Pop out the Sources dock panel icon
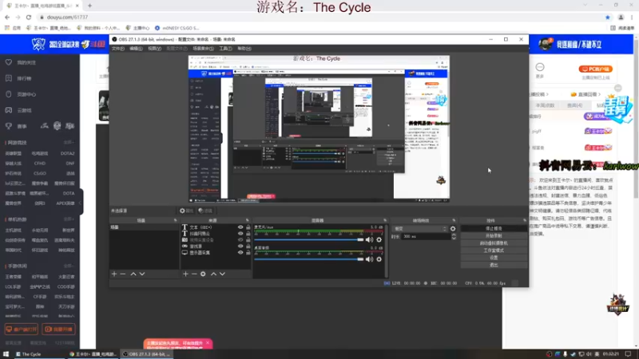The height and width of the screenshot is (359, 639). click(x=248, y=220)
